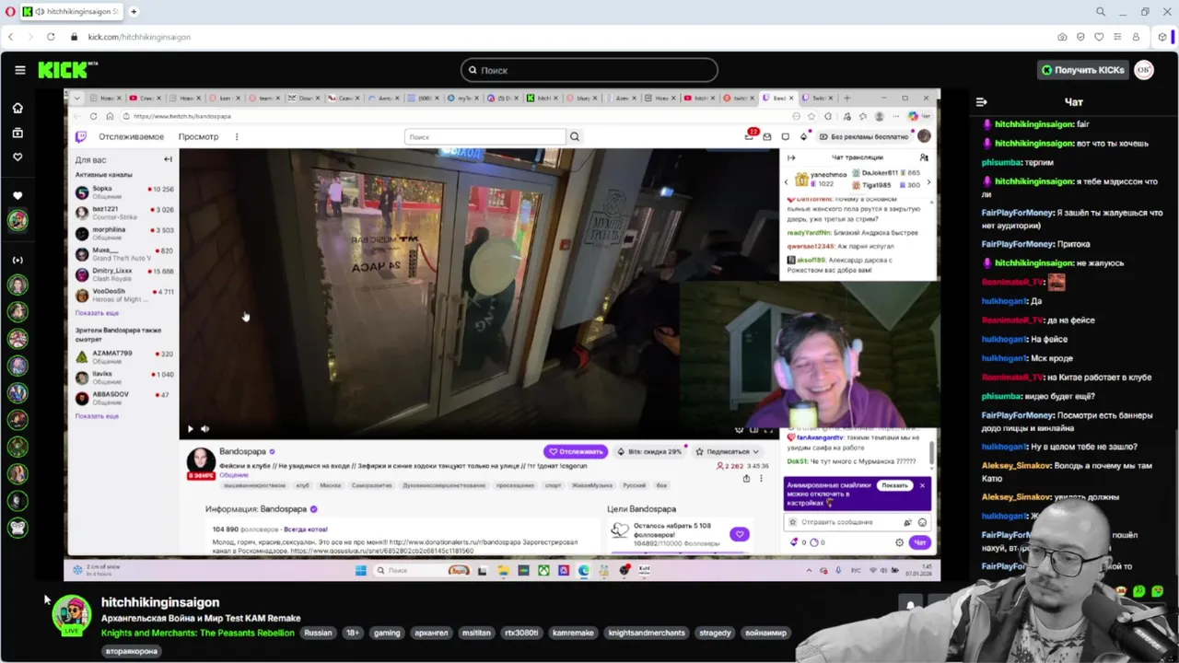Open the Opera main menu icon
This screenshot has height=663, width=1179.
(x=9, y=11)
